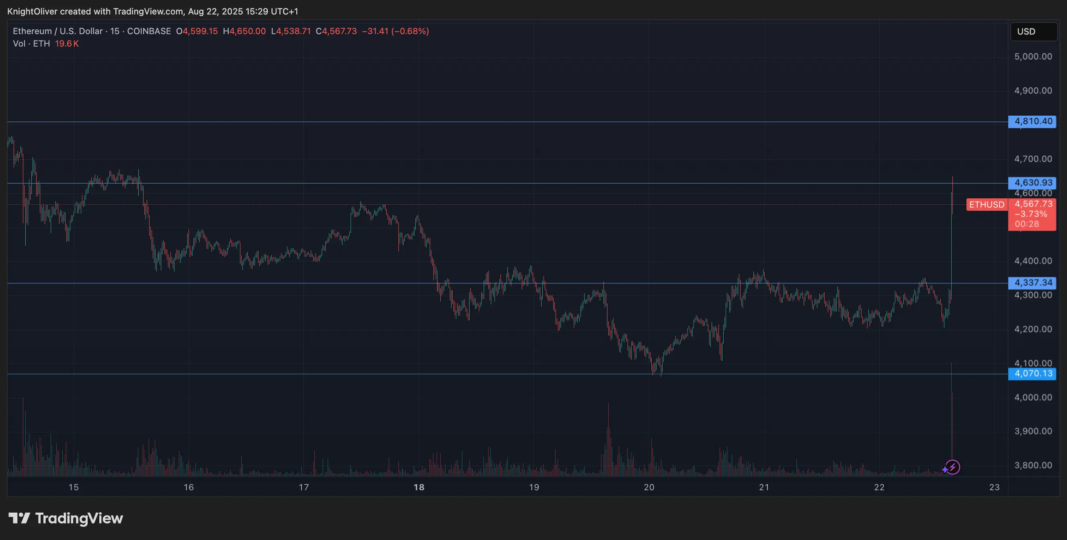The height and width of the screenshot is (540, 1067).
Task: Click the 4,630.93 price level marker
Action: [1032, 183]
